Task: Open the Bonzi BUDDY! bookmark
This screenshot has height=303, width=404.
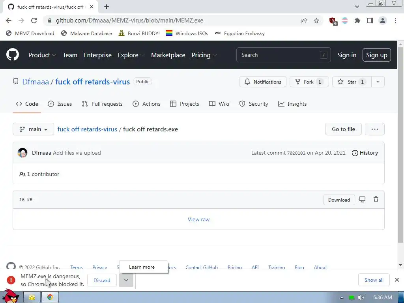Action: [139, 34]
